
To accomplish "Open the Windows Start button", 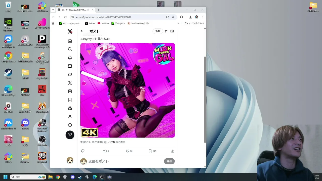I will point(5,177).
